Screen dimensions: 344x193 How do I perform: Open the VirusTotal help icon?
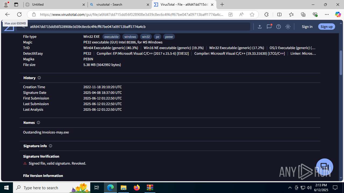(278, 27)
